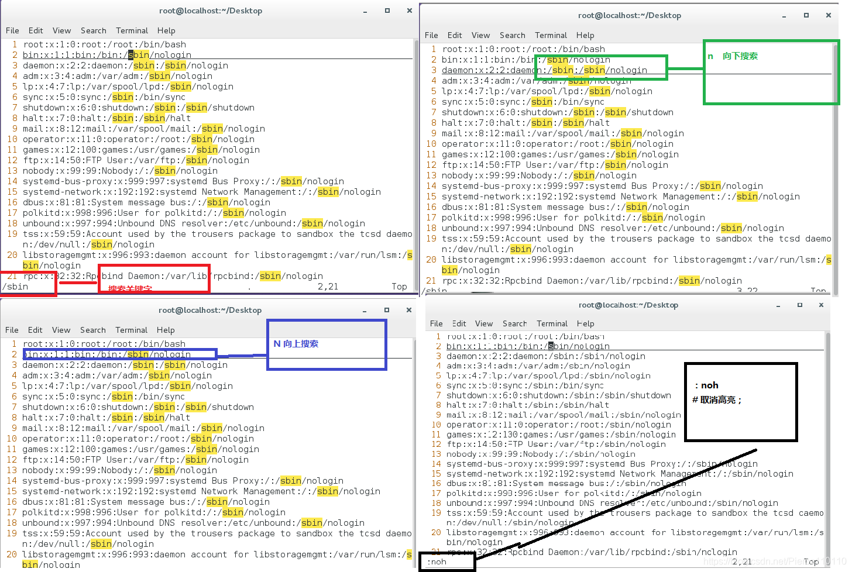Maximize the top-left terminal window
Viewport: 852px width, 572px height.
(387, 11)
